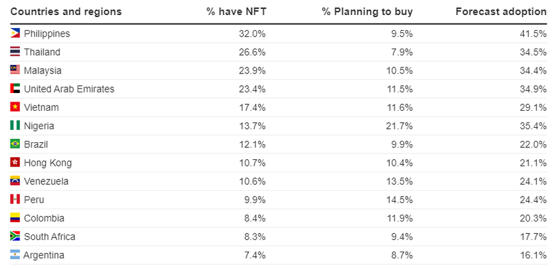
Task: Sort by Countries and regions column header
Action: [66, 12]
